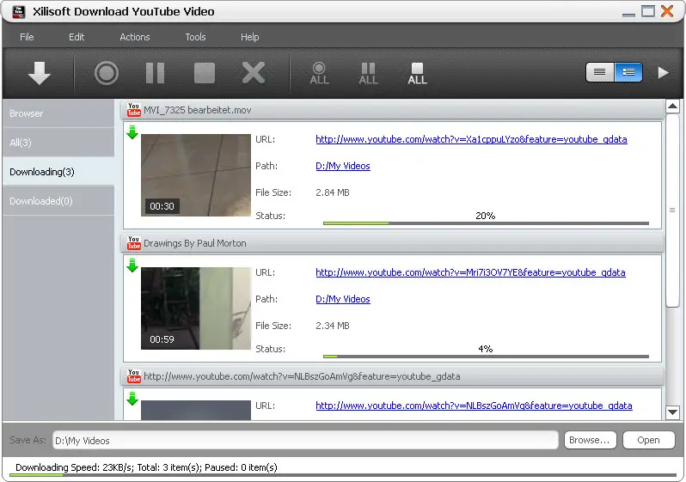Click the 00:30 video thumbnail
This screenshot has width=686, height=482.
[x=196, y=175]
